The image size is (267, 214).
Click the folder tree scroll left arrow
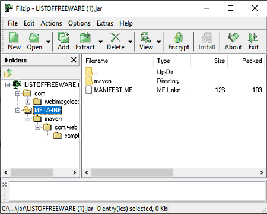pyautogui.click(x=6, y=172)
